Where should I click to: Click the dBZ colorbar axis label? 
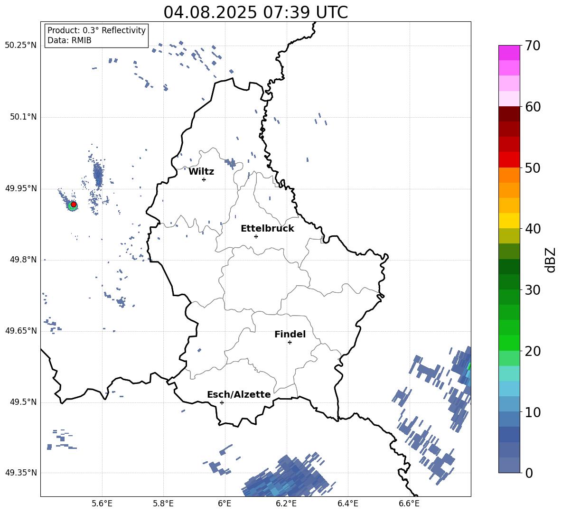[x=550, y=260]
